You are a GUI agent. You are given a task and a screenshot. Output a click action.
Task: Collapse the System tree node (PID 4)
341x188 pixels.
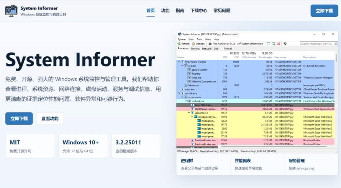click(x=182, y=66)
